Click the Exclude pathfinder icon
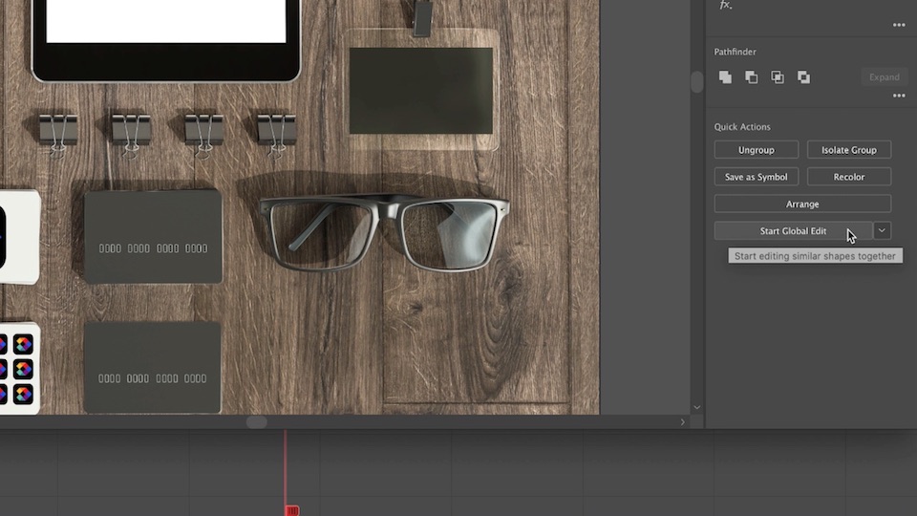This screenshot has height=516, width=917. (x=803, y=77)
